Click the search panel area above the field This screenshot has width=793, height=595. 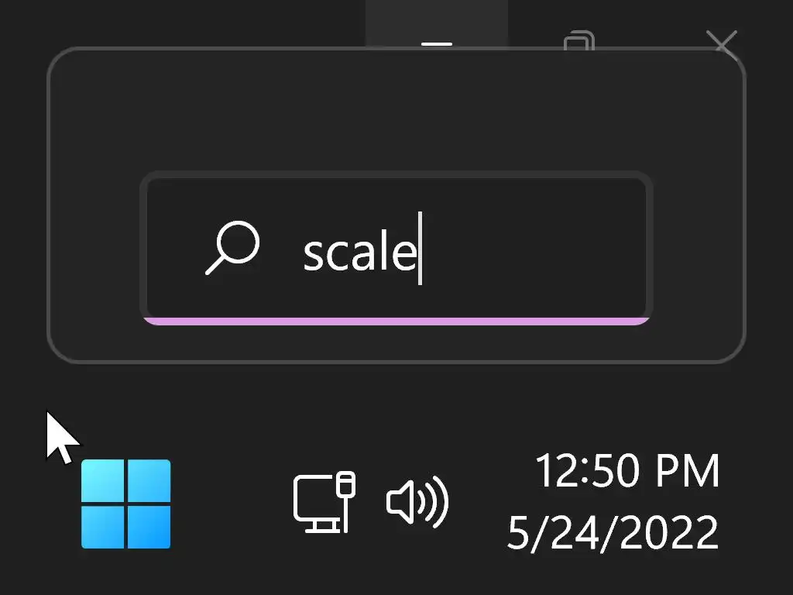[x=395, y=116]
